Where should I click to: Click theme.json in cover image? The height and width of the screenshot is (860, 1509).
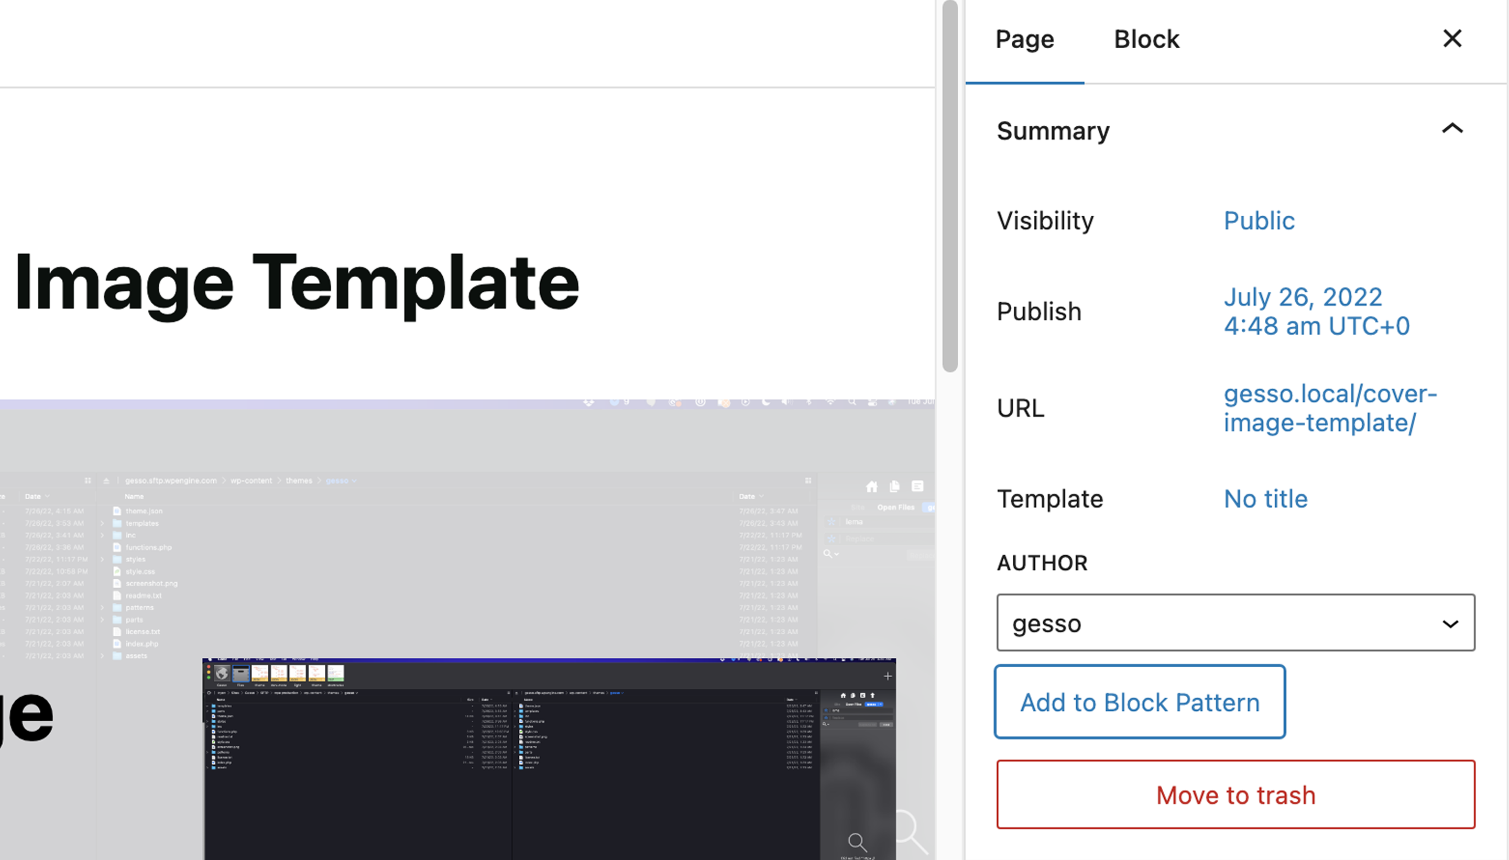[144, 512]
